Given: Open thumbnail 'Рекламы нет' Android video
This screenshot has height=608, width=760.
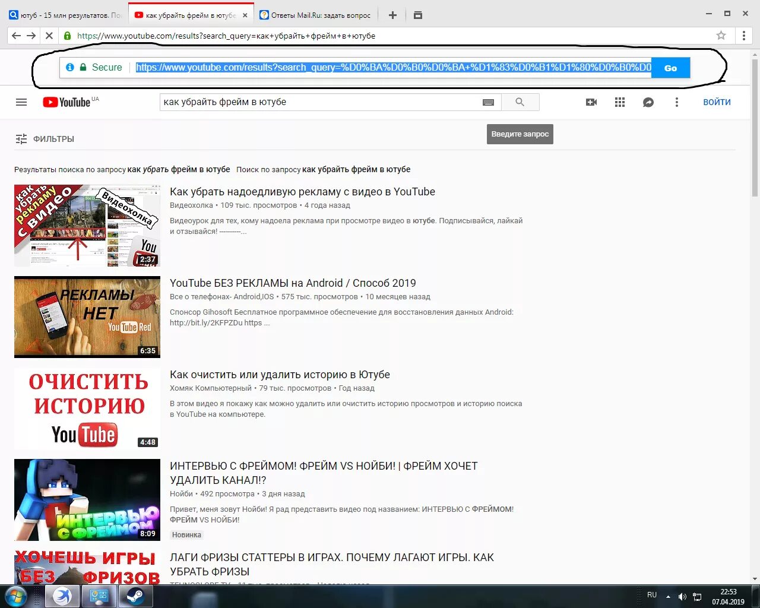Looking at the screenshot, I should [87, 317].
